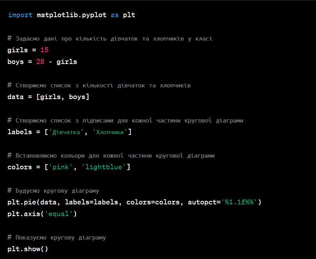Click the comment 'Задаємо дані про кількість дівчаток'
Viewport: 316px width, 259px height.
[110, 39]
